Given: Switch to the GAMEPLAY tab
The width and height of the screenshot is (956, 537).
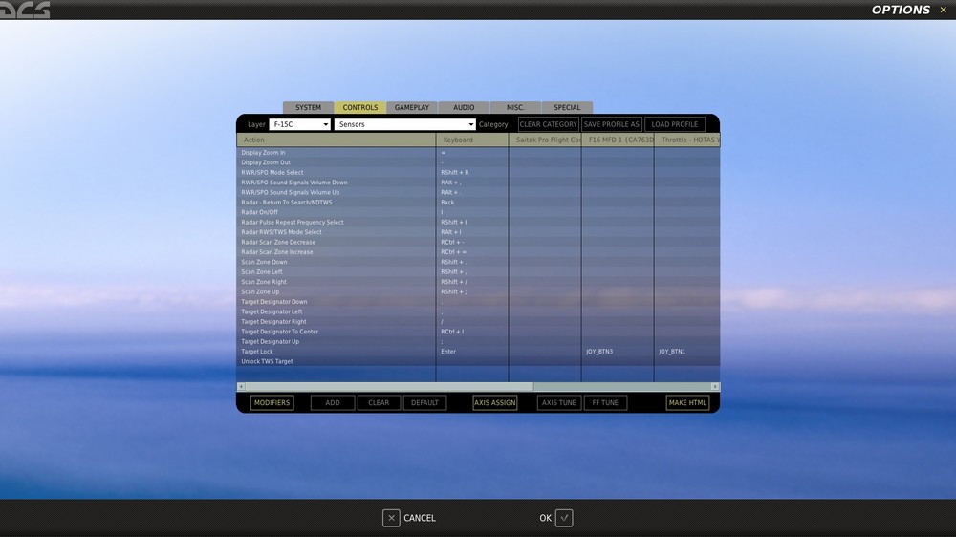Looking at the screenshot, I should pyautogui.click(x=411, y=107).
